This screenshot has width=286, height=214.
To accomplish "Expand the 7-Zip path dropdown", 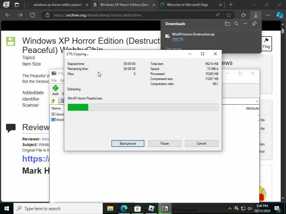I will pos(257,101).
